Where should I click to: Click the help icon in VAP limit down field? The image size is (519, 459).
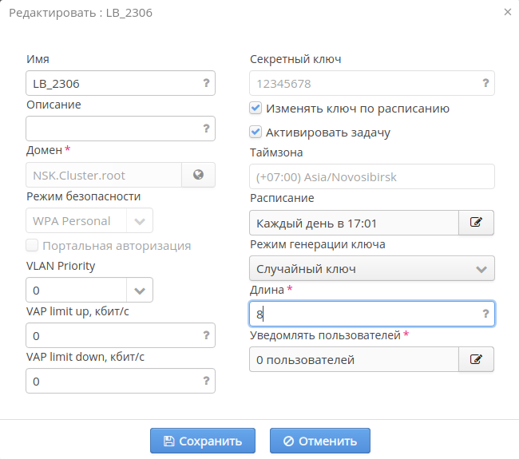[206, 382]
